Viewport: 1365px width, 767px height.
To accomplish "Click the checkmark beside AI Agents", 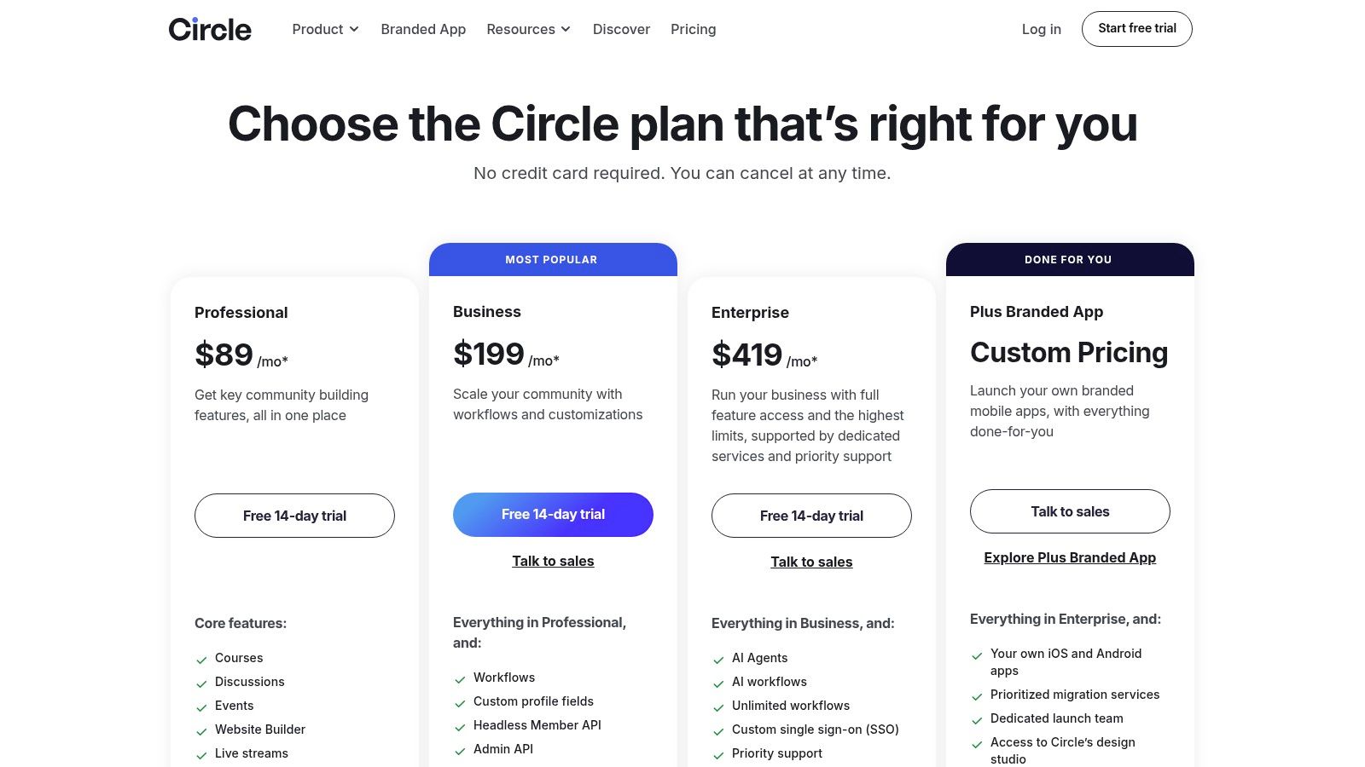I will 719,659.
